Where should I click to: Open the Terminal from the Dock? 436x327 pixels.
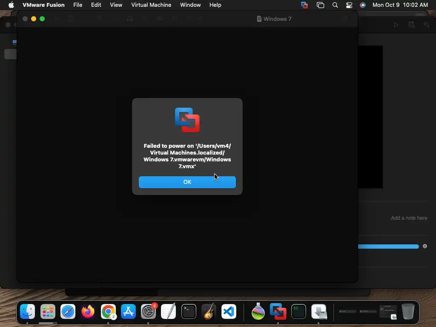189,311
